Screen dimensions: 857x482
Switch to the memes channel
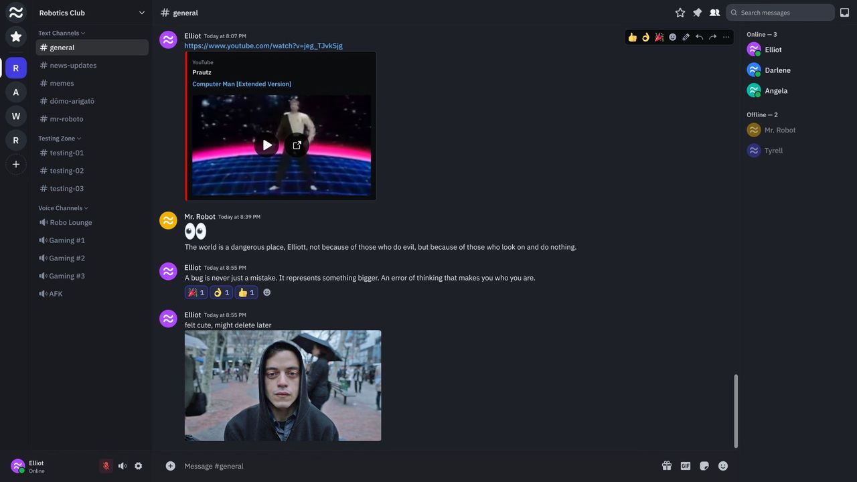[62, 82]
